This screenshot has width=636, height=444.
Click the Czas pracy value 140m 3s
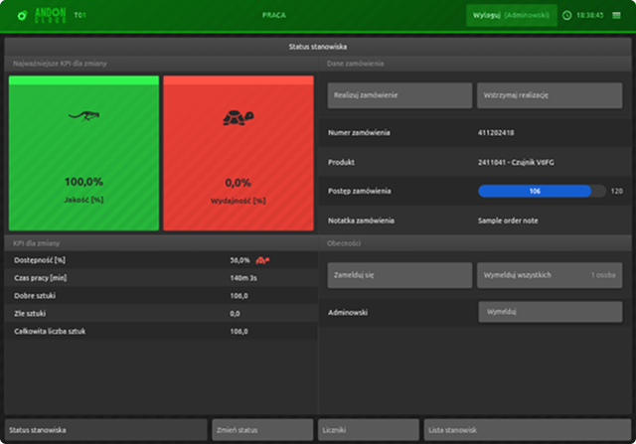tap(243, 278)
